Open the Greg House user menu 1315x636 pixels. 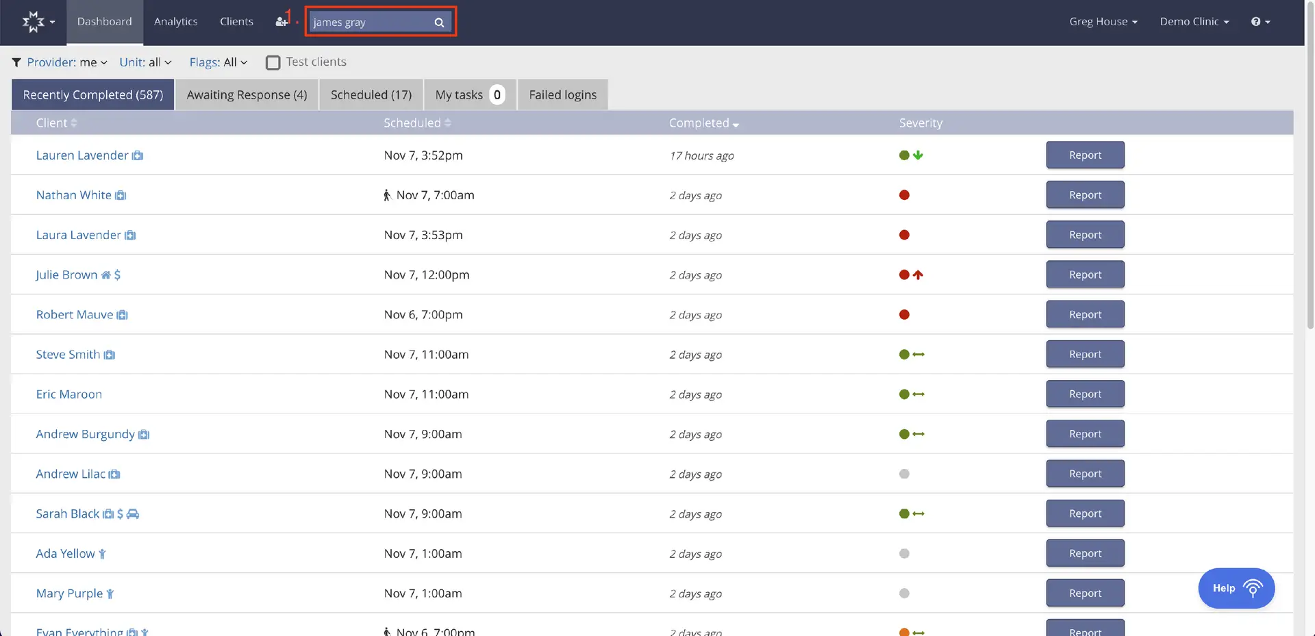click(1103, 21)
